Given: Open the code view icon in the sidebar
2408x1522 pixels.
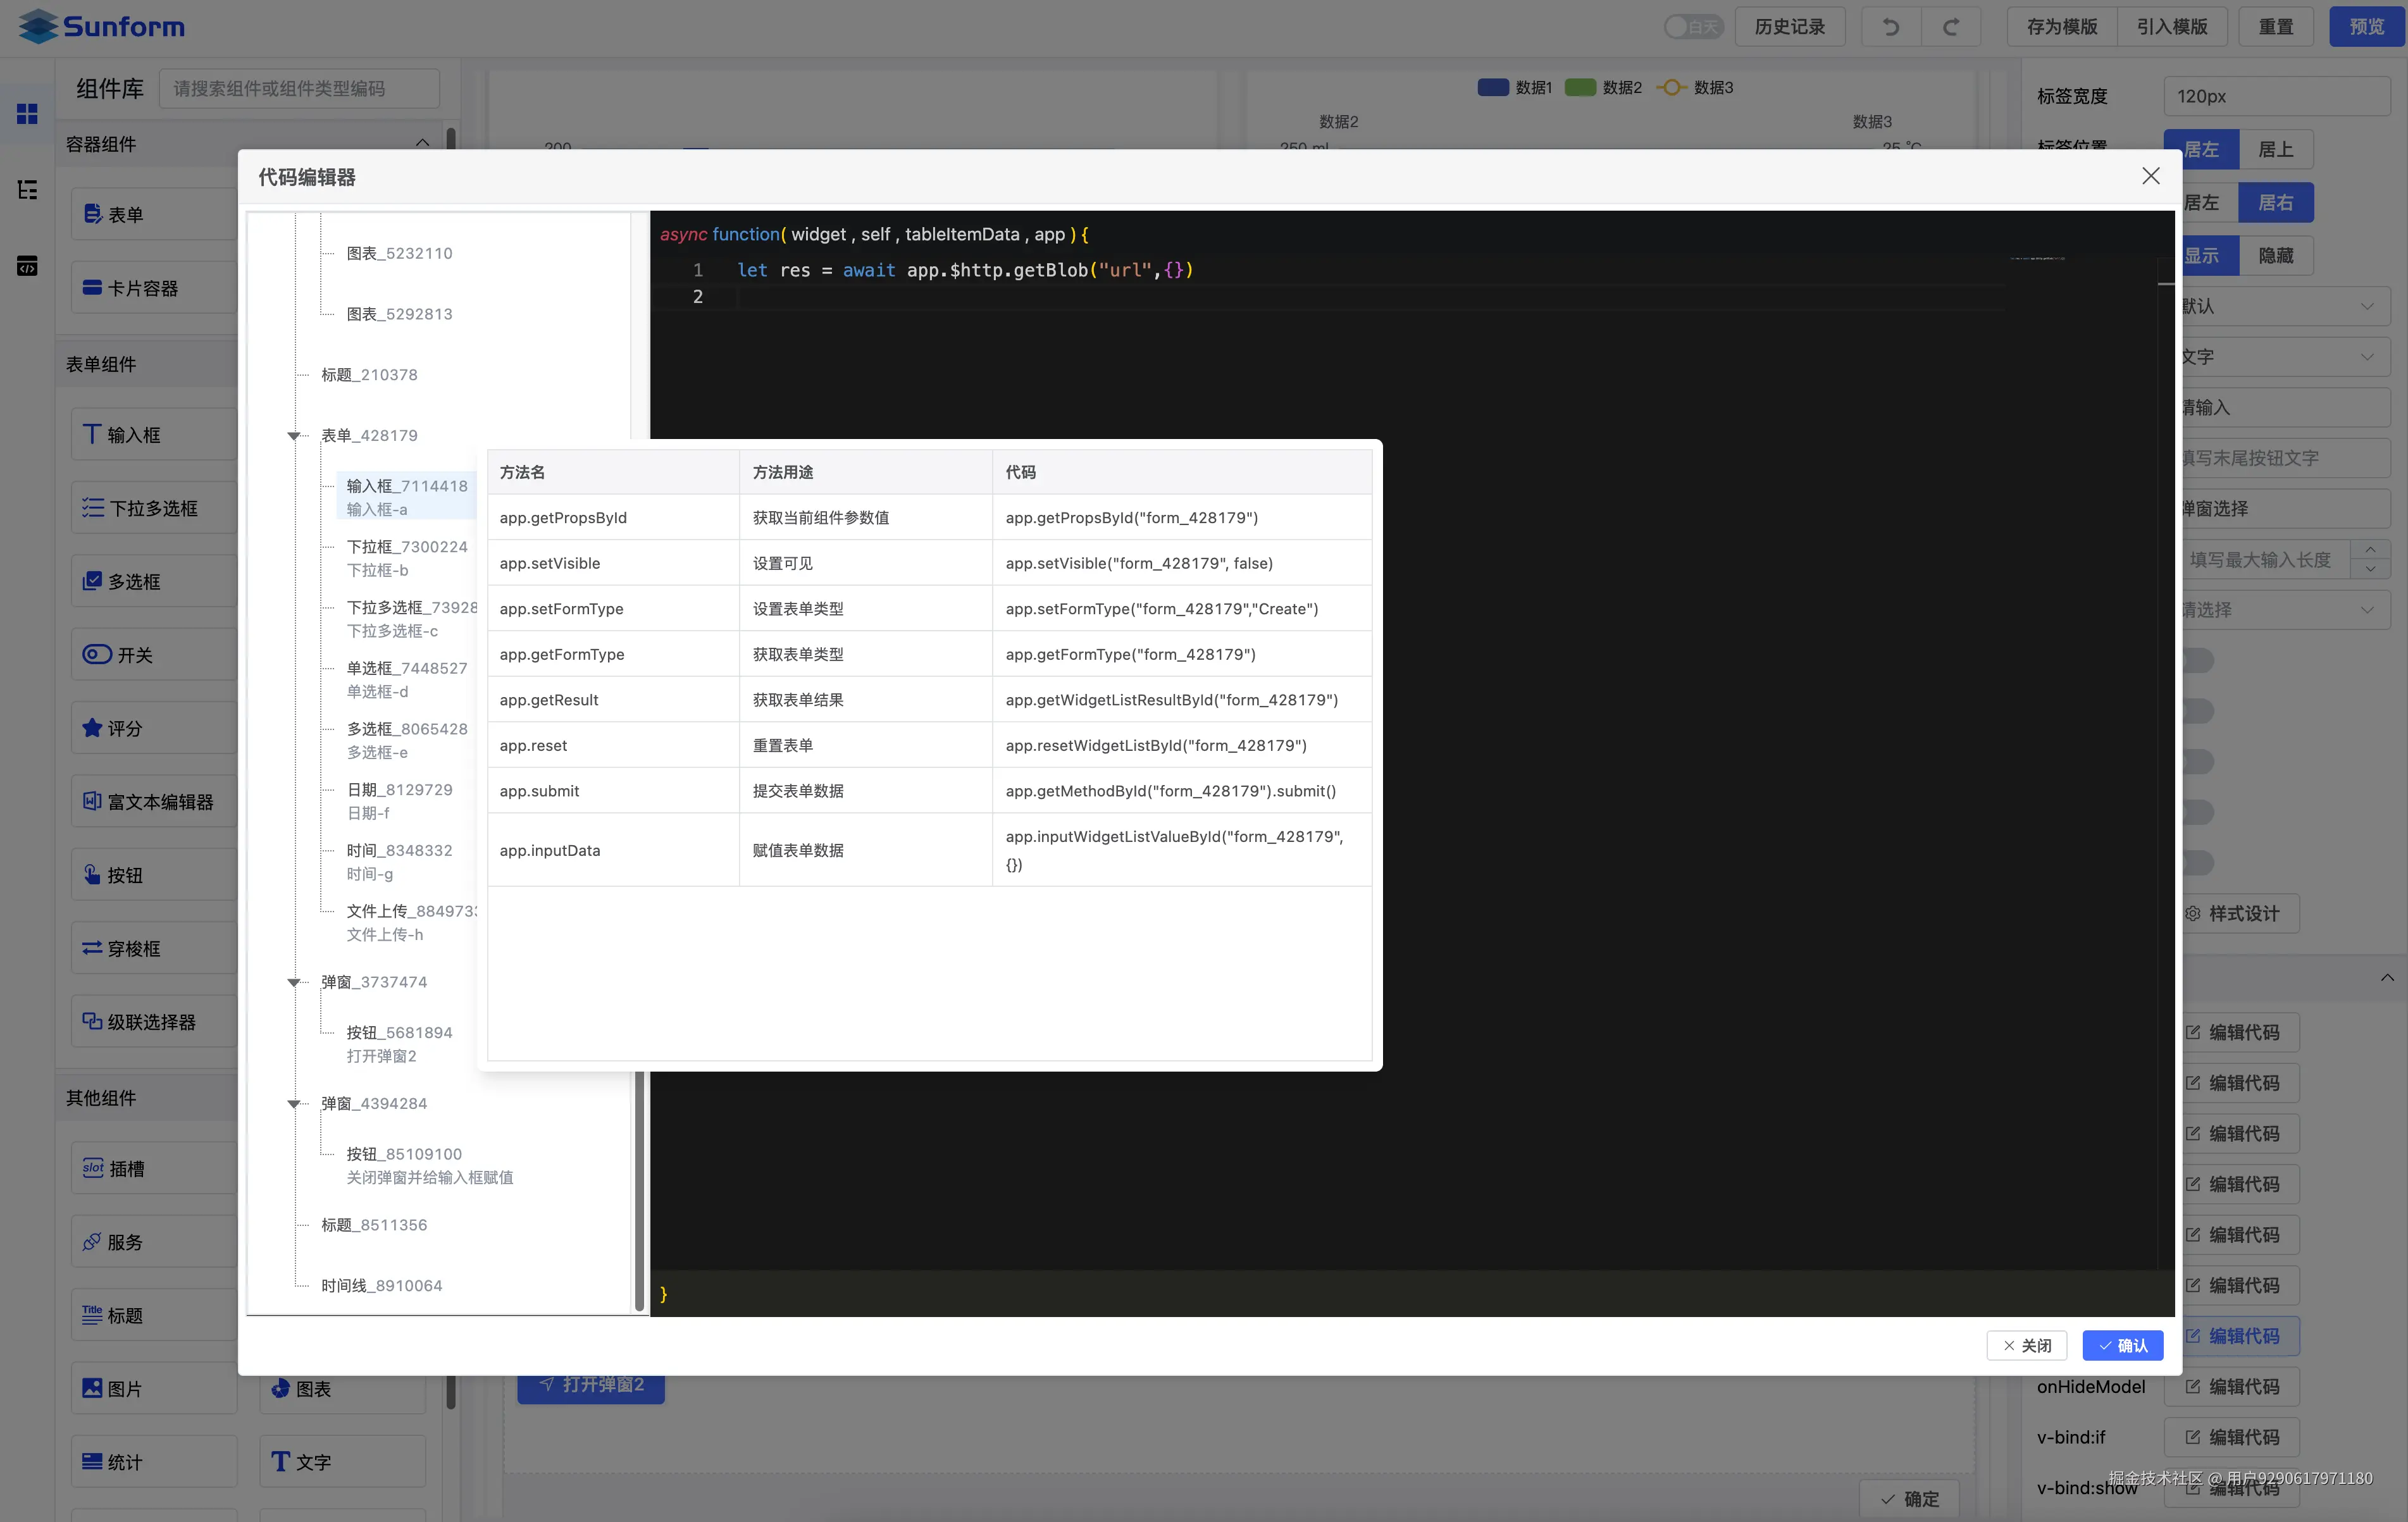Looking at the screenshot, I should point(26,265).
